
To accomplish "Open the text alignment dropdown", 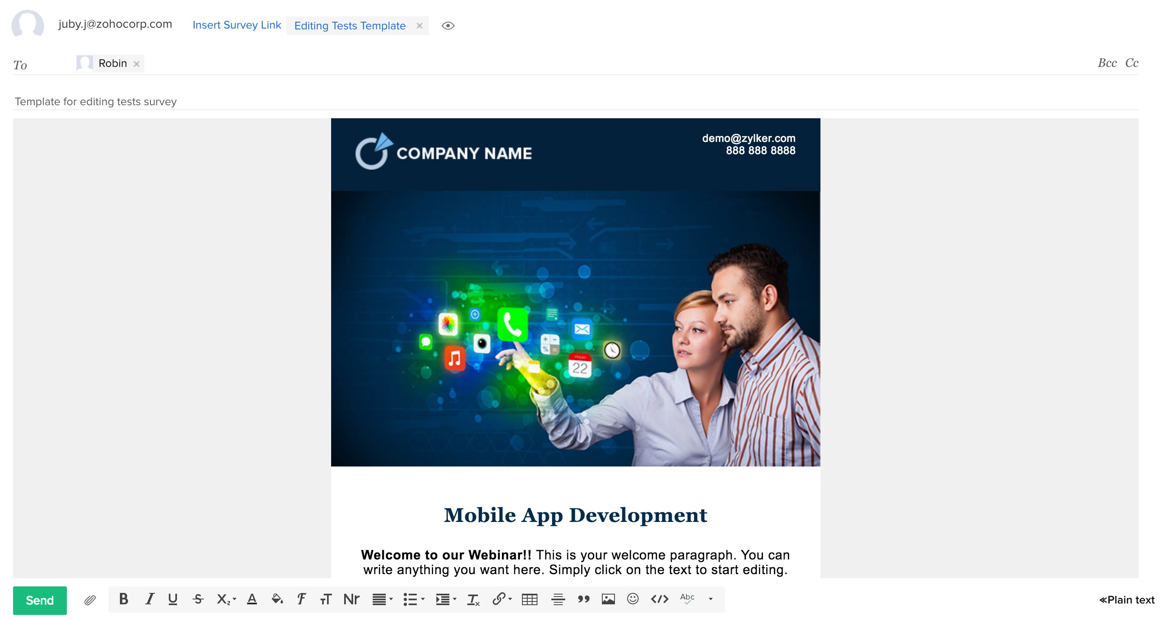I will click(383, 599).
